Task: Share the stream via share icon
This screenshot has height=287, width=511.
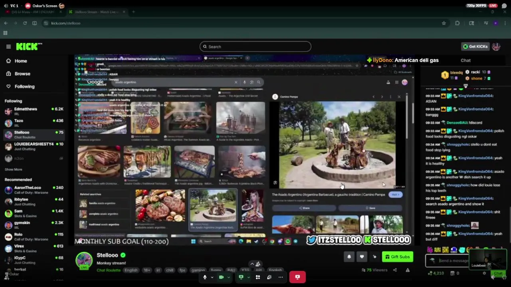Action: pos(395,270)
